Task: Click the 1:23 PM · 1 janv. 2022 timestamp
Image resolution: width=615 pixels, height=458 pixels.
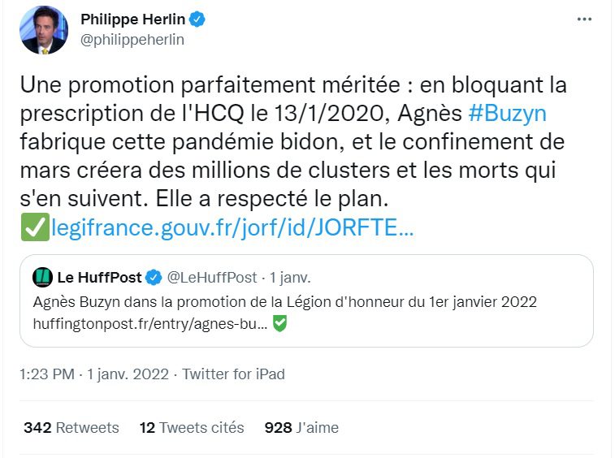Action: pos(94,374)
